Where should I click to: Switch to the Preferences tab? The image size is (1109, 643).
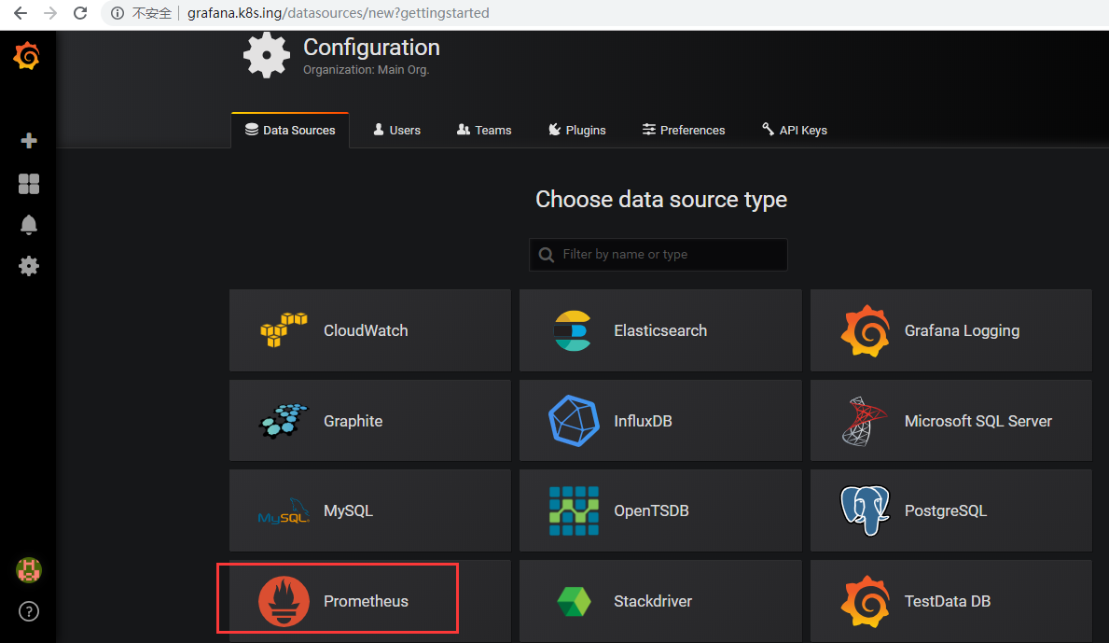[x=684, y=130]
